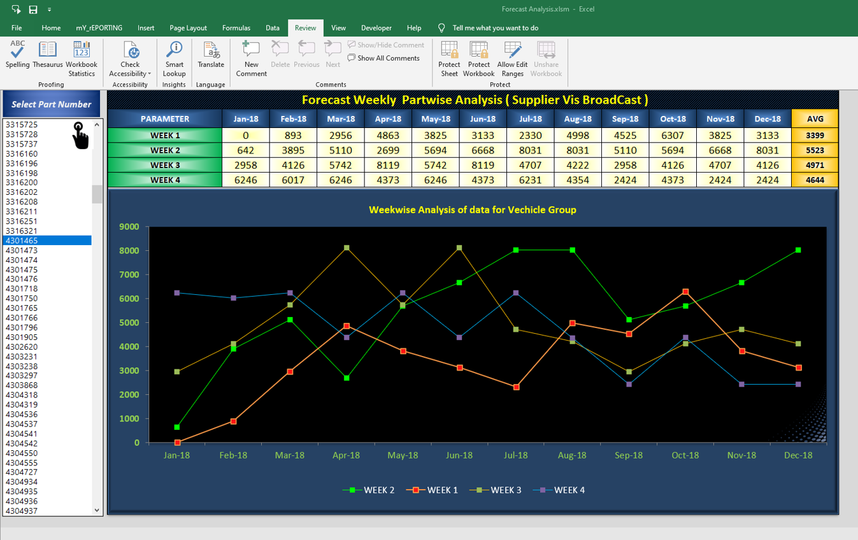858x540 pixels.
Task: Open the mY_rEPORTING ribbon tab
Action: tap(99, 28)
